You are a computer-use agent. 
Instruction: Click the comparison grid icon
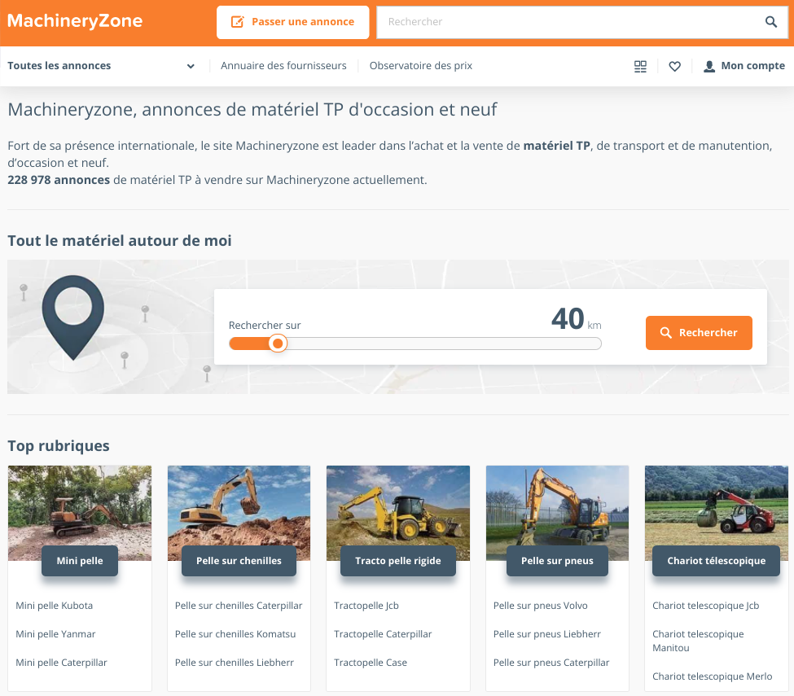[640, 66]
